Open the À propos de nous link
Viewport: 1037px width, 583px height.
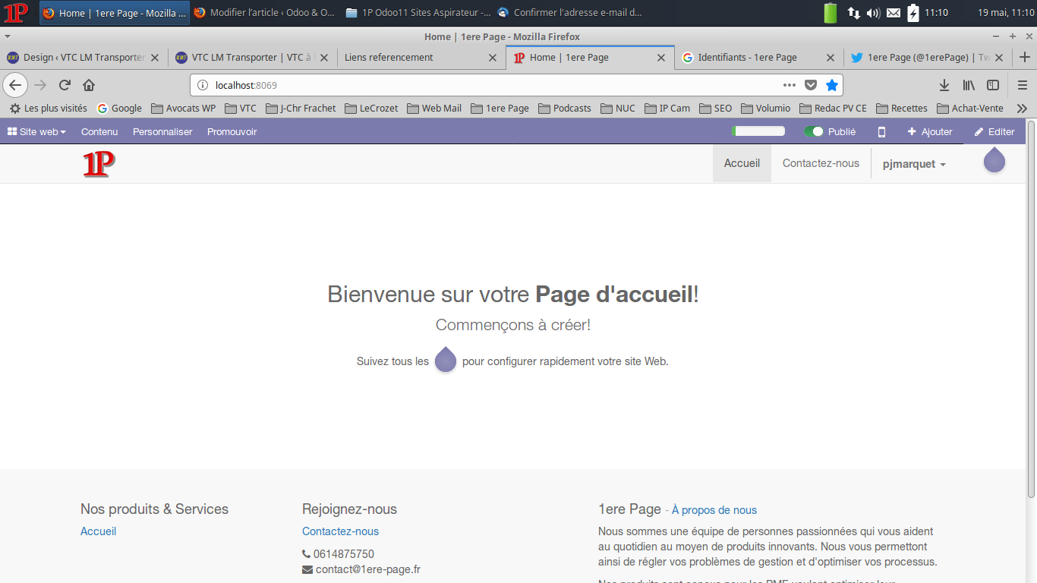[x=714, y=510]
